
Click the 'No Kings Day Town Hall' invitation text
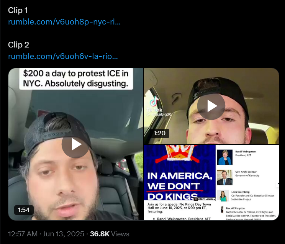click(179, 208)
